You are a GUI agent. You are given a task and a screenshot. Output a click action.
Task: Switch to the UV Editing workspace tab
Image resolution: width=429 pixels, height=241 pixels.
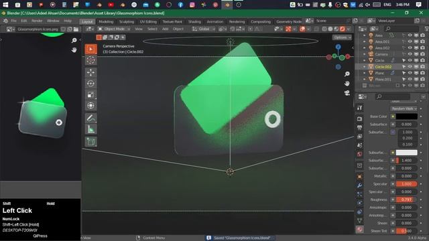[x=148, y=21]
